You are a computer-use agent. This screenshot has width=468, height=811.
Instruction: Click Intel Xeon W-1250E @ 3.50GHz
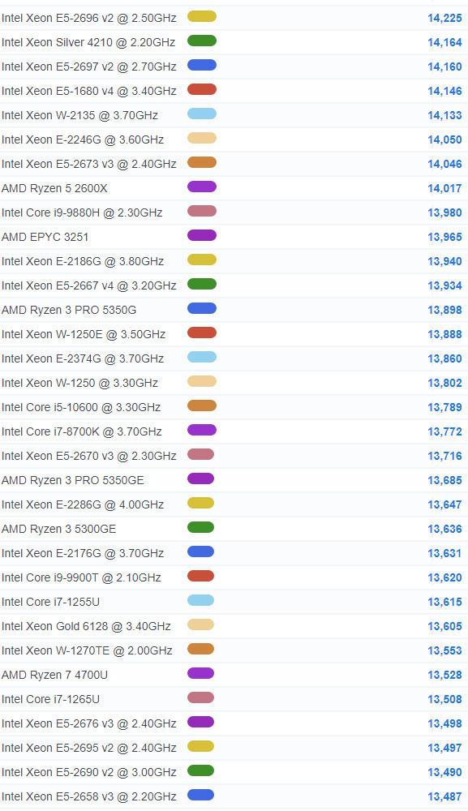(x=84, y=334)
